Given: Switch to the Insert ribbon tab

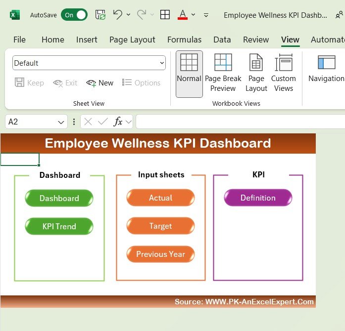Looking at the screenshot, I should click(87, 40).
